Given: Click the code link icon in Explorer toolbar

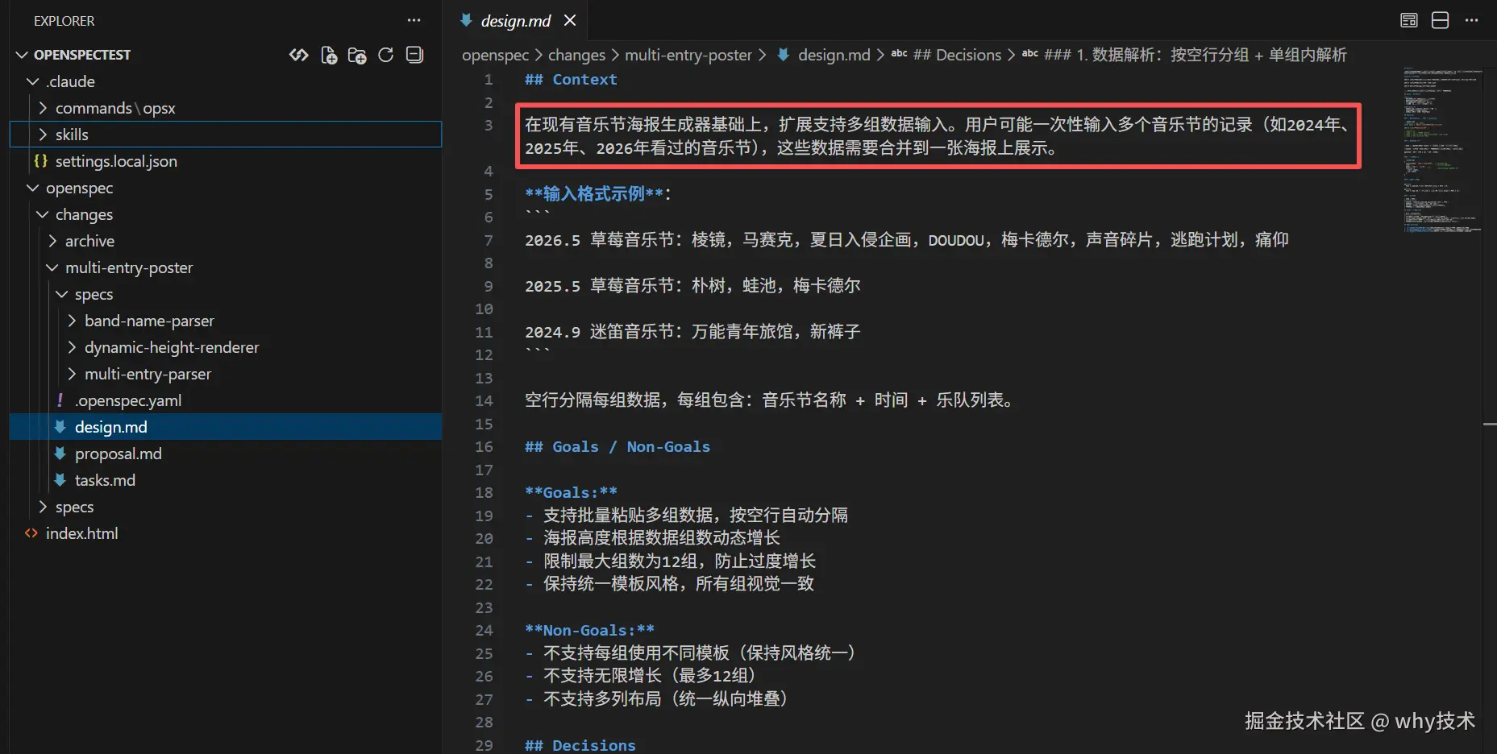Looking at the screenshot, I should (299, 55).
